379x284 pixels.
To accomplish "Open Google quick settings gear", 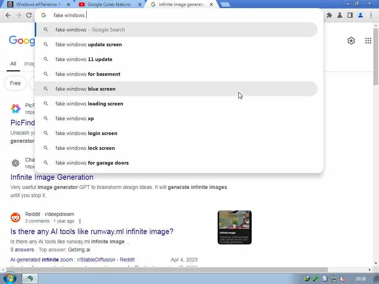I will pos(351,41).
